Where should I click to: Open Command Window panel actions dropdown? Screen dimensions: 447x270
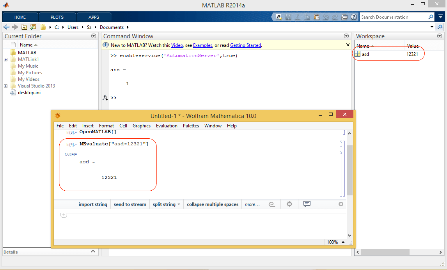[346, 36]
